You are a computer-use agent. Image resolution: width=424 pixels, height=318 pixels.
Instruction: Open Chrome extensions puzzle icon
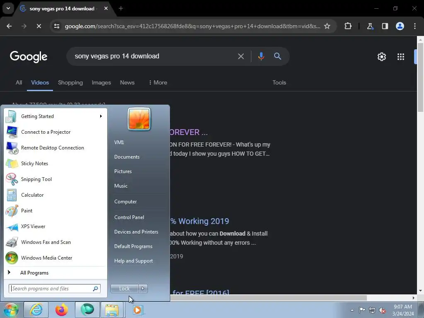(x=348, y=26)
